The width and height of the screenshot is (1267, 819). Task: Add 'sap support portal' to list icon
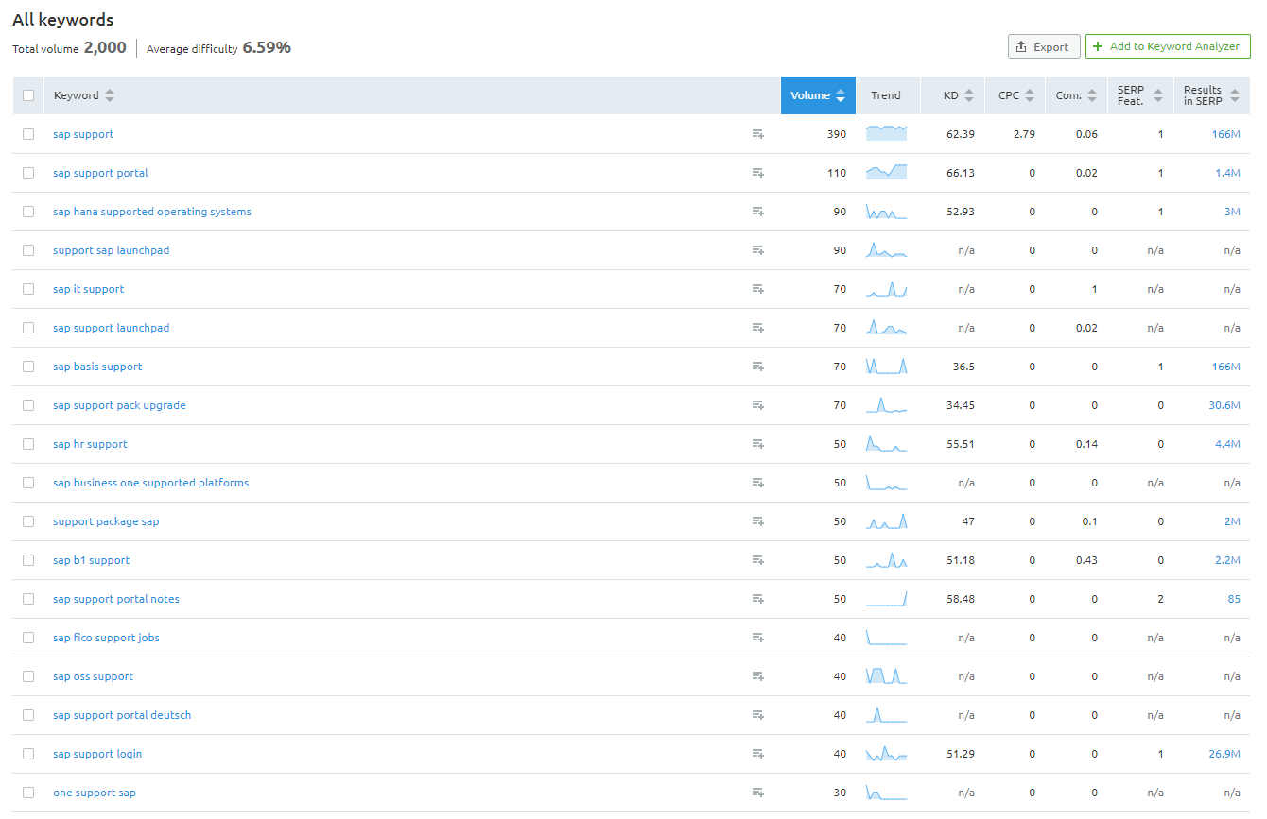(x=757, y=173)
